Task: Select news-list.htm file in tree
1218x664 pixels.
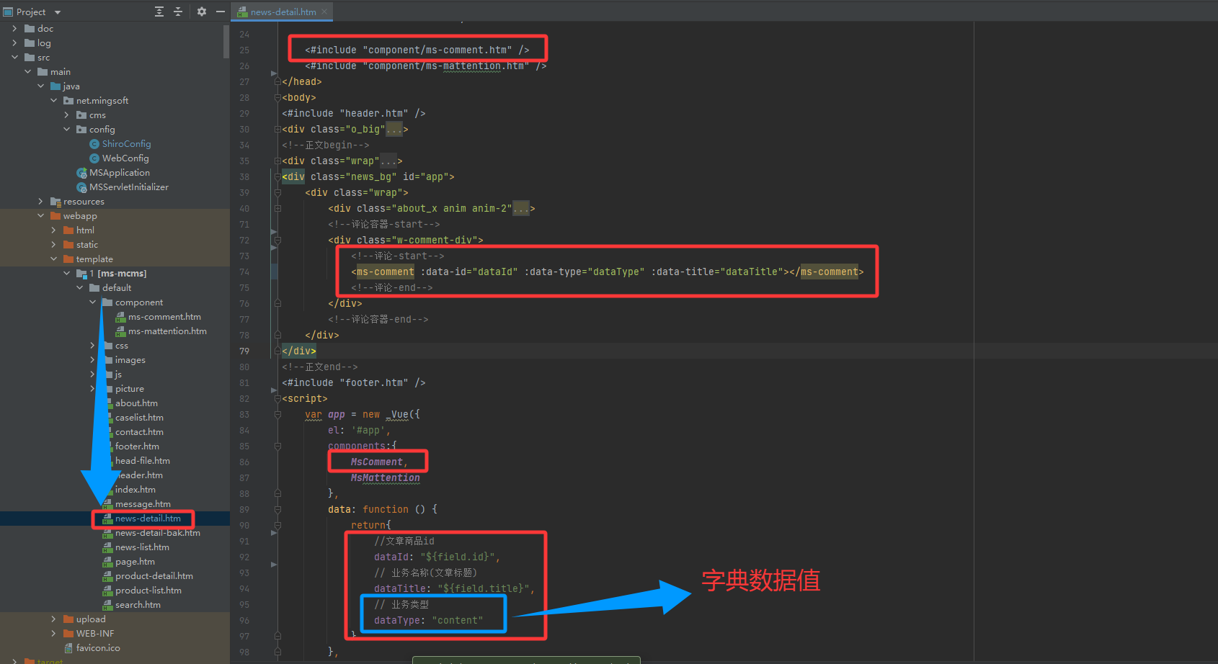Action: (x=142, y=547)
